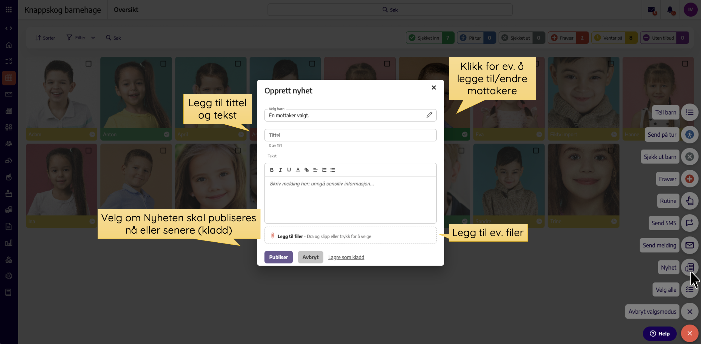The height and width of the screenshot is (344, 701).
Task: Open the notifications bell
Action: click(671, 10)
